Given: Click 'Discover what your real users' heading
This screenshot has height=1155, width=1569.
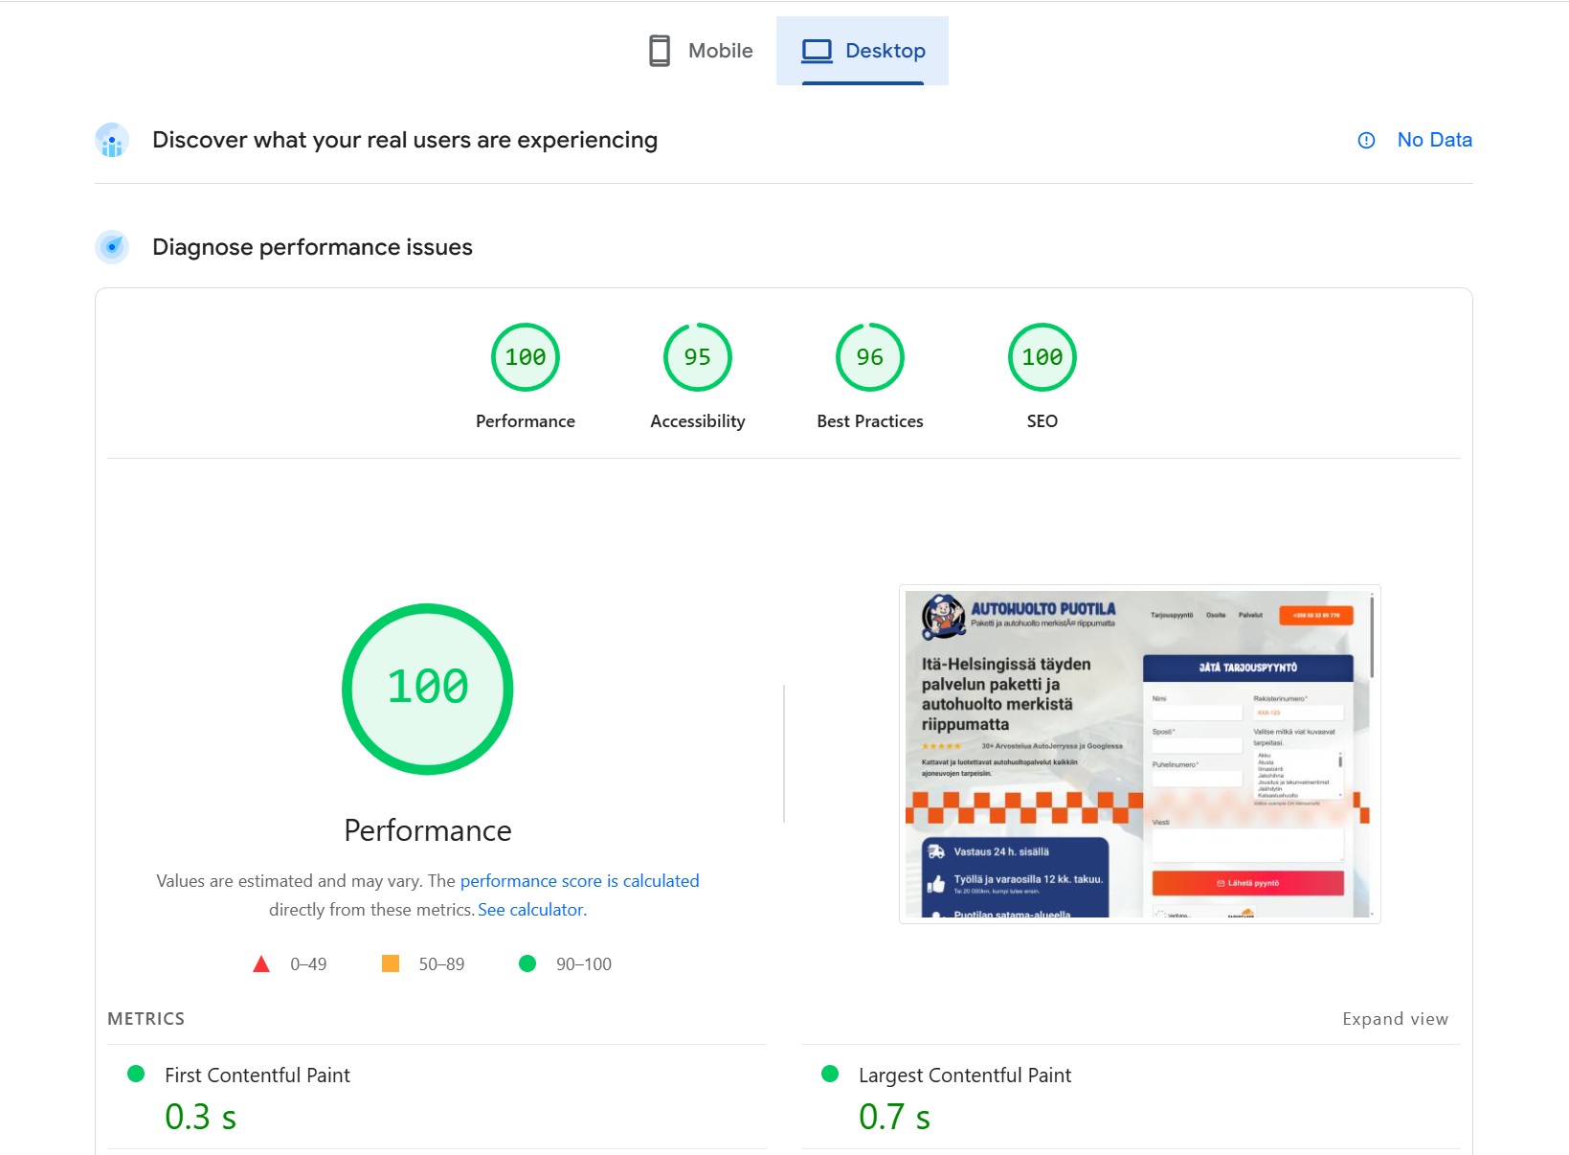Looking at the screenshot, I should point(405,141).
